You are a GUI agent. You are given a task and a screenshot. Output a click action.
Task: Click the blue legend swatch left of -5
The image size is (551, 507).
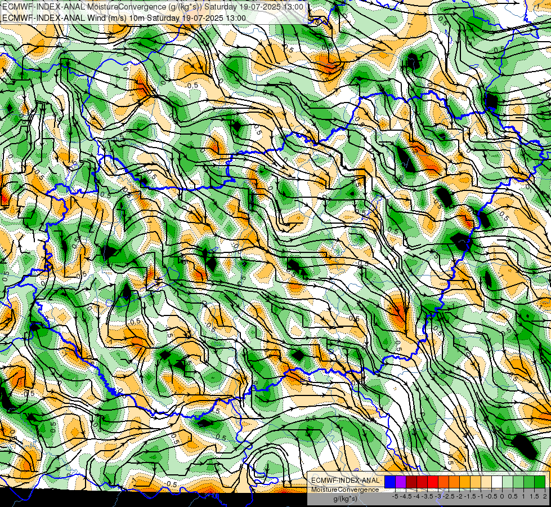tap(390, 482)
